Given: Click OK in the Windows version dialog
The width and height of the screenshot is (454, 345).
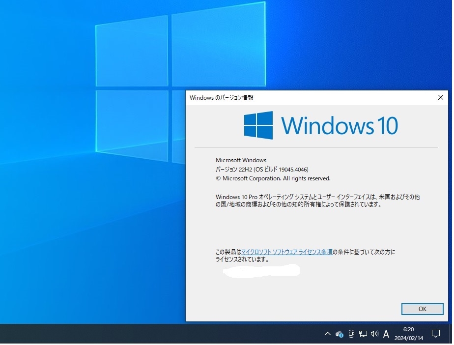Looking at the screenshot, I should 424,310.
